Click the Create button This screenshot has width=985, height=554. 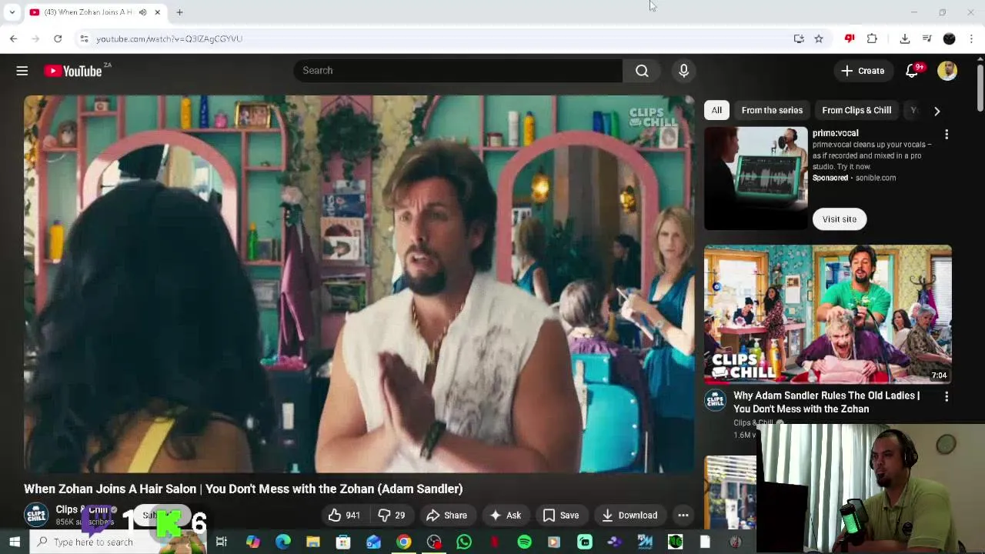pyautogui.click(x=863, y=71)
